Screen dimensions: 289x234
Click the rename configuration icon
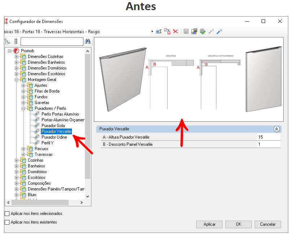[x=159, y=32]
